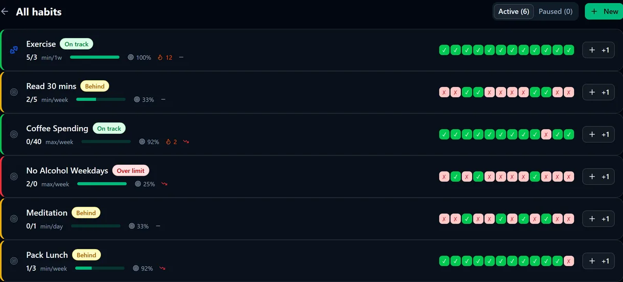
Task: Click the Read 30 mins progress bar
Action: click(x=101, y=100)
